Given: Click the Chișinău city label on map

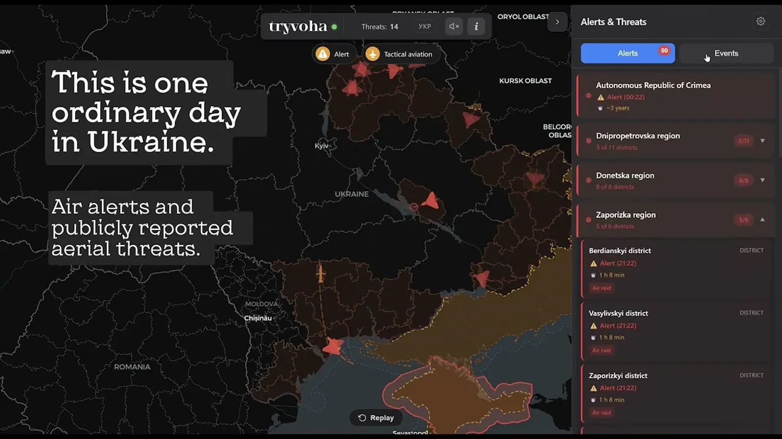Looking at the screenshot, I should pyautogui.click(x=258, y=318).
